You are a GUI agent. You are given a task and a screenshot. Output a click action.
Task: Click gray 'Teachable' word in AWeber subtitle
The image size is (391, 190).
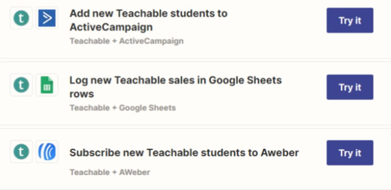(x=90, y=172)
